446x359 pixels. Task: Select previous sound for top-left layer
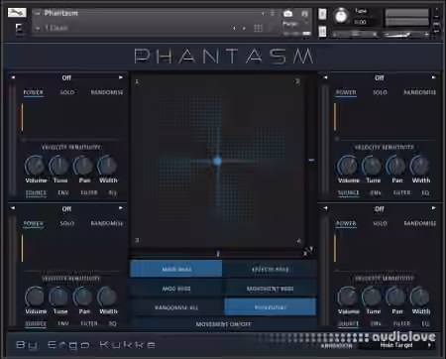point(13,77)
